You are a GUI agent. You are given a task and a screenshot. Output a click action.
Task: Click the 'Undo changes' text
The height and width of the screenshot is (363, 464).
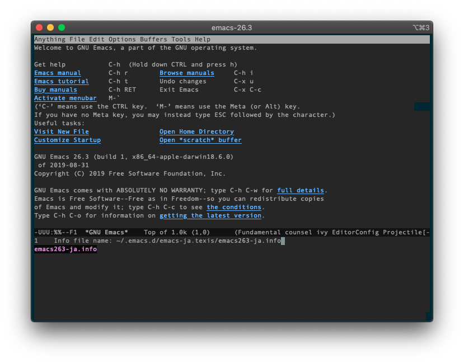click(x=183, y=81)
